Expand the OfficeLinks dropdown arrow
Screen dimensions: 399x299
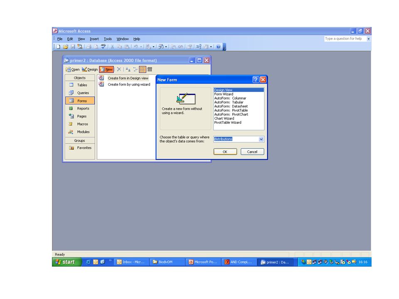coord(153,47)
